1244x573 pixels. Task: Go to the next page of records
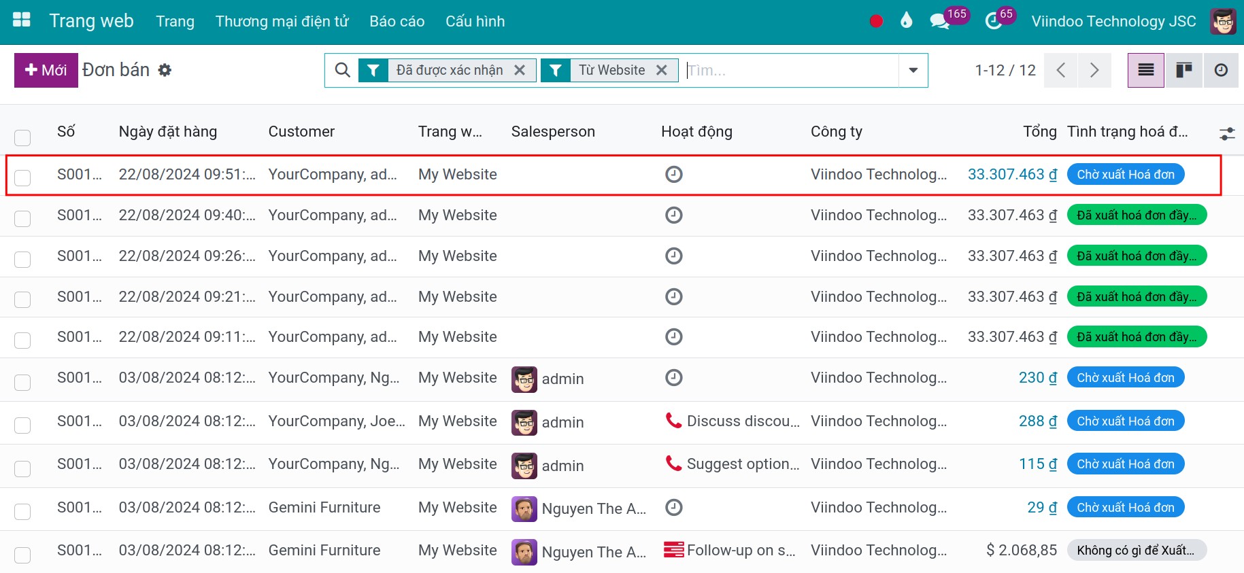pos(1094,70)
